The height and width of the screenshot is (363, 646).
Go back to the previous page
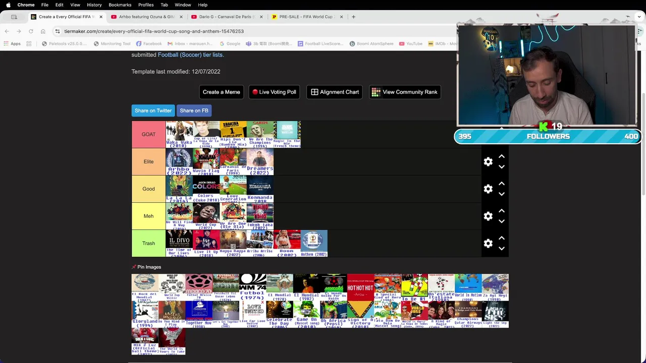7,31
